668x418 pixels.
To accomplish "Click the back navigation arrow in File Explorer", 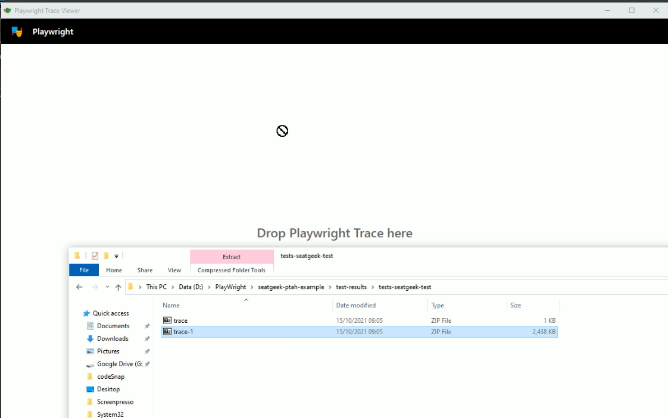I will coord(79,287).
